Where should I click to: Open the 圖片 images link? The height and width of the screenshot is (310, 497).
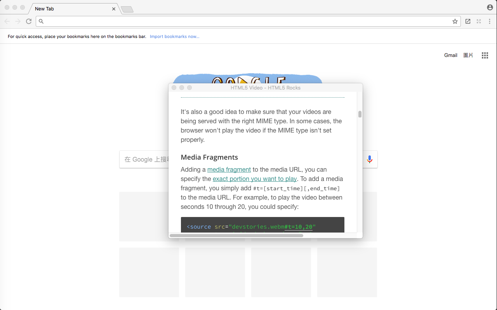click(x=468, y=55)
